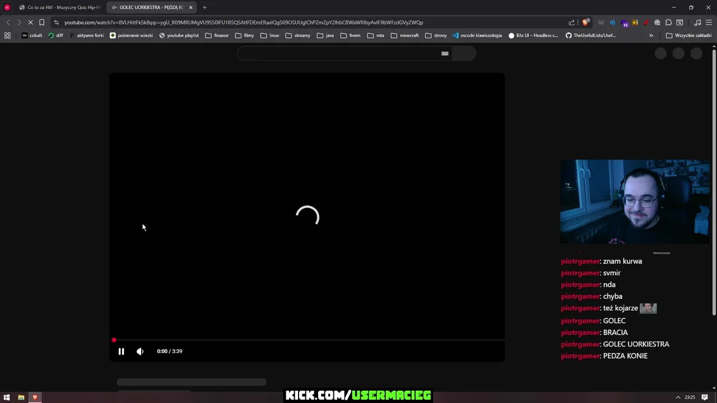Expand the strony bookmark folder
This screenshot has width=717, height=403.
436,35
